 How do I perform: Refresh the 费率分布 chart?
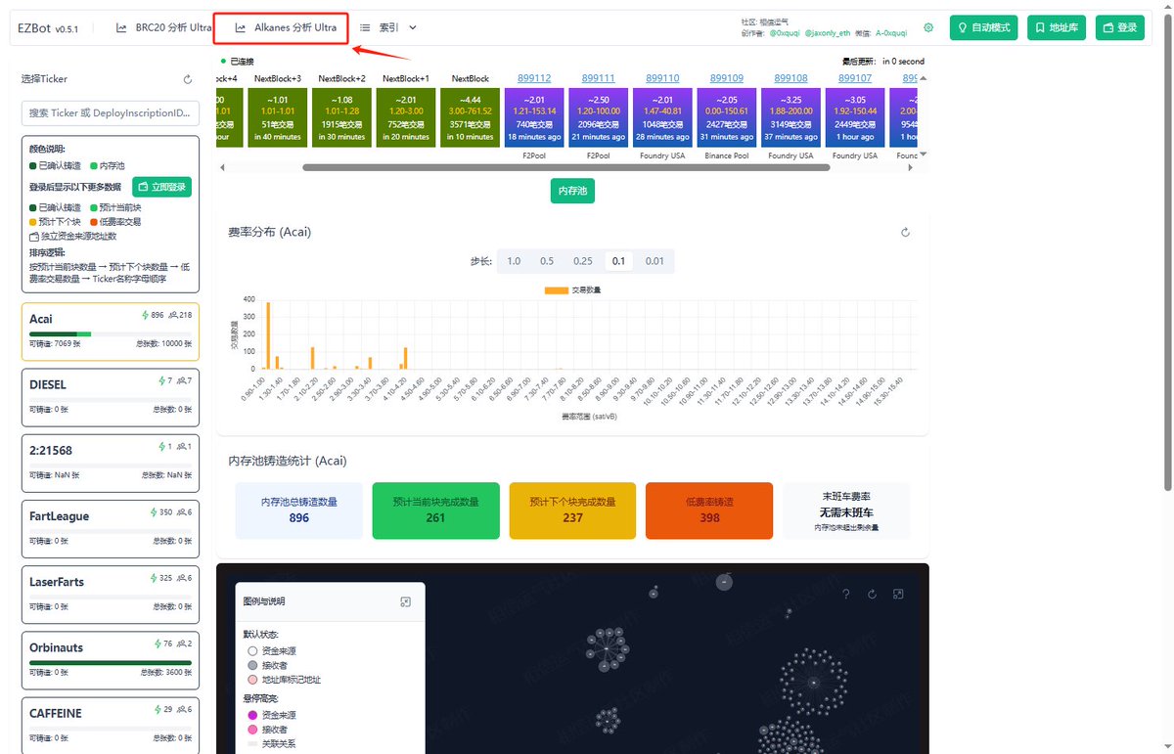coord(905,233)
